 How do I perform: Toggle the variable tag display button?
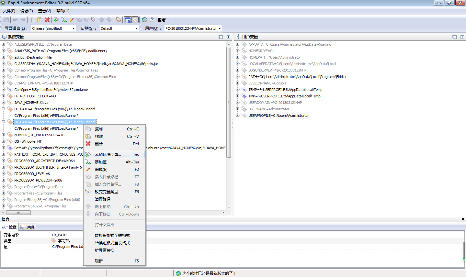pos(135,19)
